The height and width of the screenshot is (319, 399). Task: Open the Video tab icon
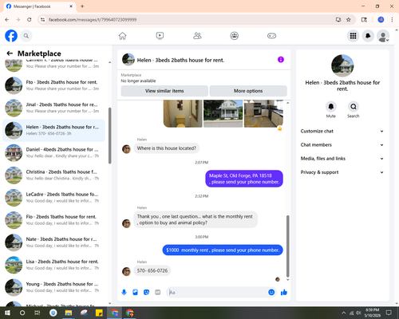(160, 36)
